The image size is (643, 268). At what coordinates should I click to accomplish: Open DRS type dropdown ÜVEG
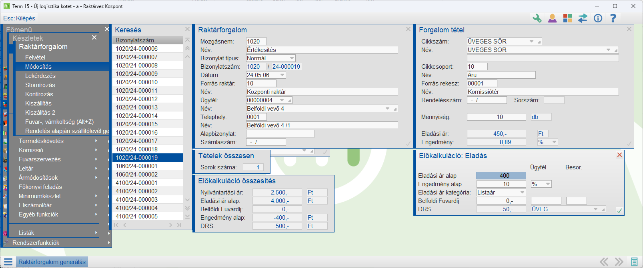pyautogui.click(x=596, y=209)
